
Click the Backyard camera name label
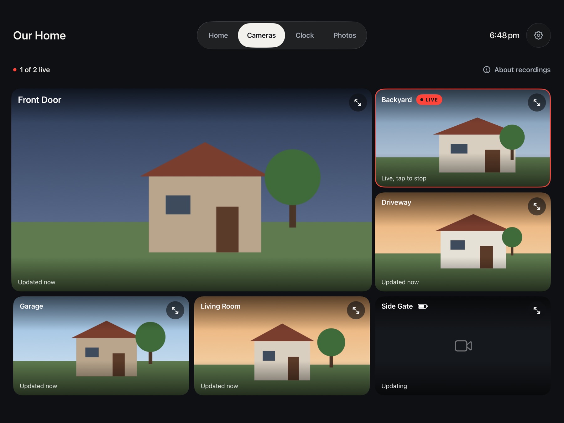397,100
